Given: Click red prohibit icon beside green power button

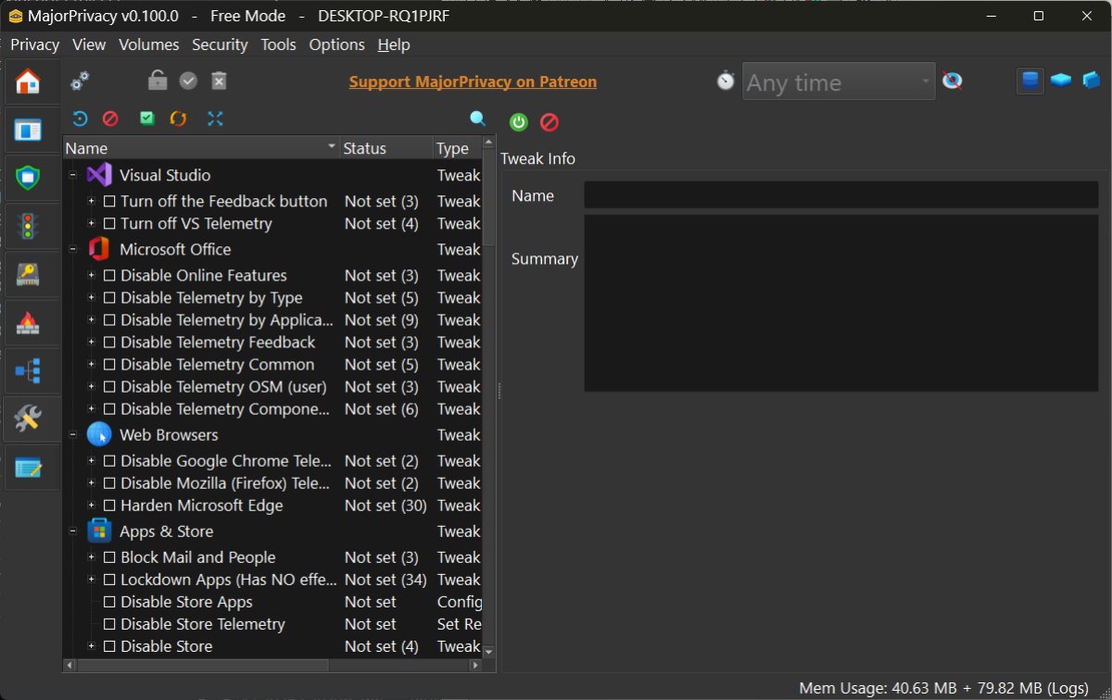Looking at the screenshot, I should coord(550,121).
